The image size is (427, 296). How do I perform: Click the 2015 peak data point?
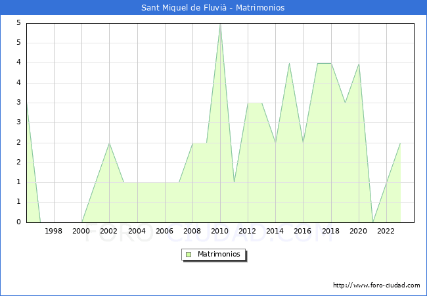(289, 63)
